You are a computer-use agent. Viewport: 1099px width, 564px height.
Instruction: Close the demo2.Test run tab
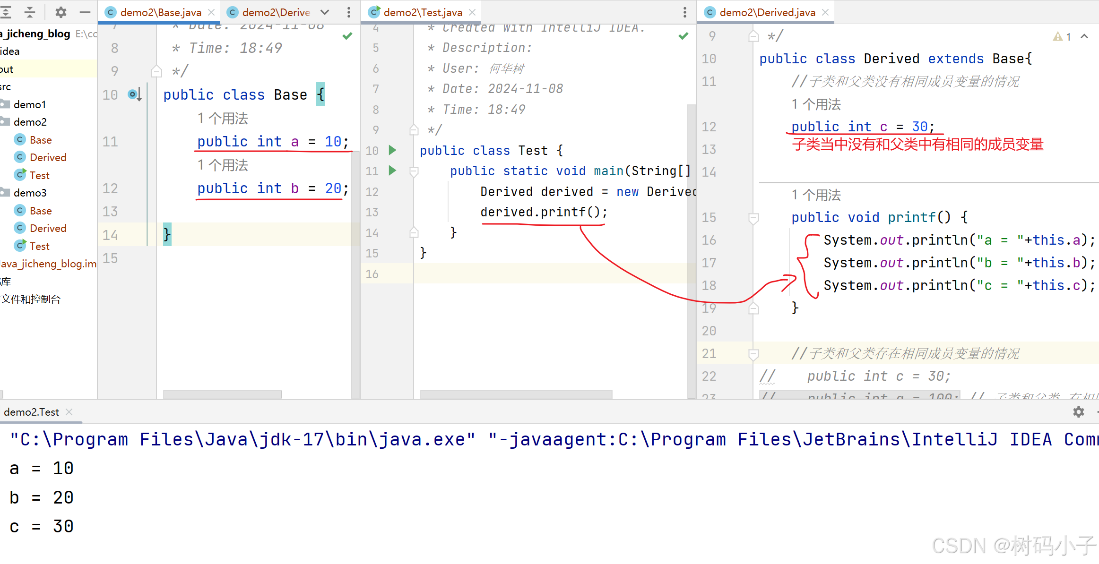tap(69, 412)
